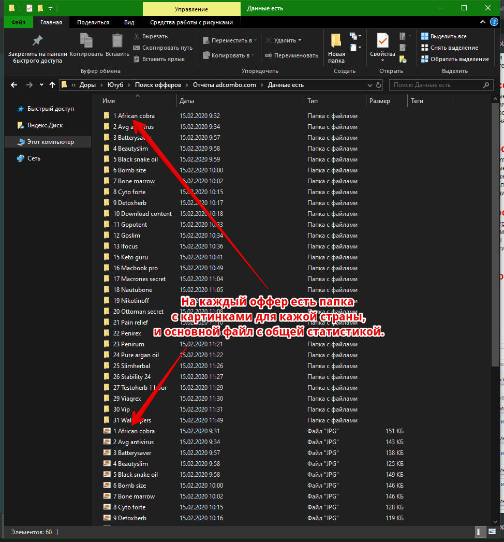Refresh the current folder view
The width and height of the screenshot is (504, 542).
pyautogui.click(x=379, y=85)
